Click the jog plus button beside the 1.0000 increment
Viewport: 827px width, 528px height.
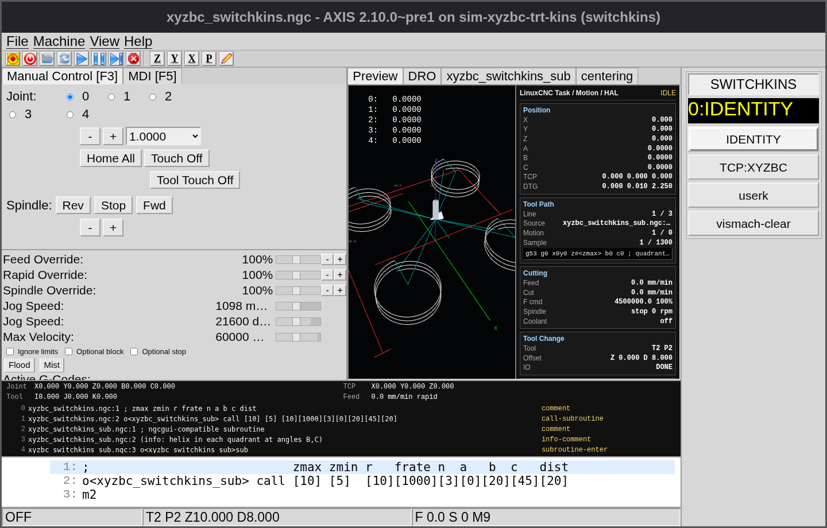[x=113, y=137]
